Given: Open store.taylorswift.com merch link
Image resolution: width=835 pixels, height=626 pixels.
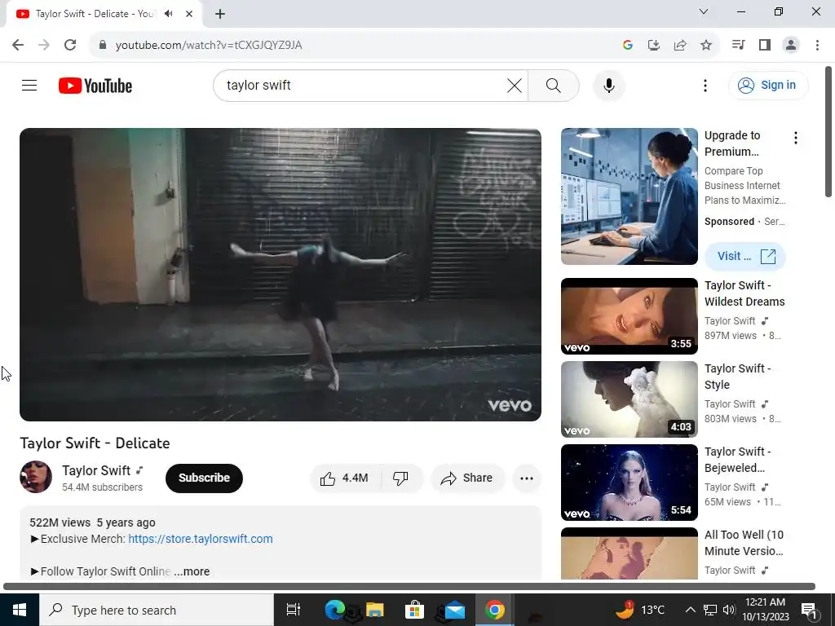Looking at the screenshot, I should click(201, 539).
